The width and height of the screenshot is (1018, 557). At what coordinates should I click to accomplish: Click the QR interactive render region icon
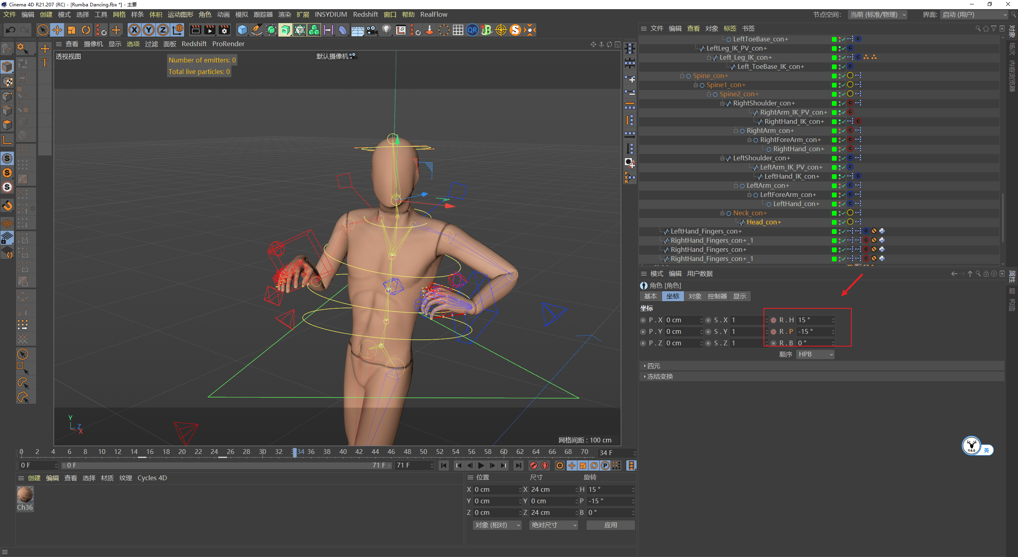pyautogui.click(x=472, y=30)
